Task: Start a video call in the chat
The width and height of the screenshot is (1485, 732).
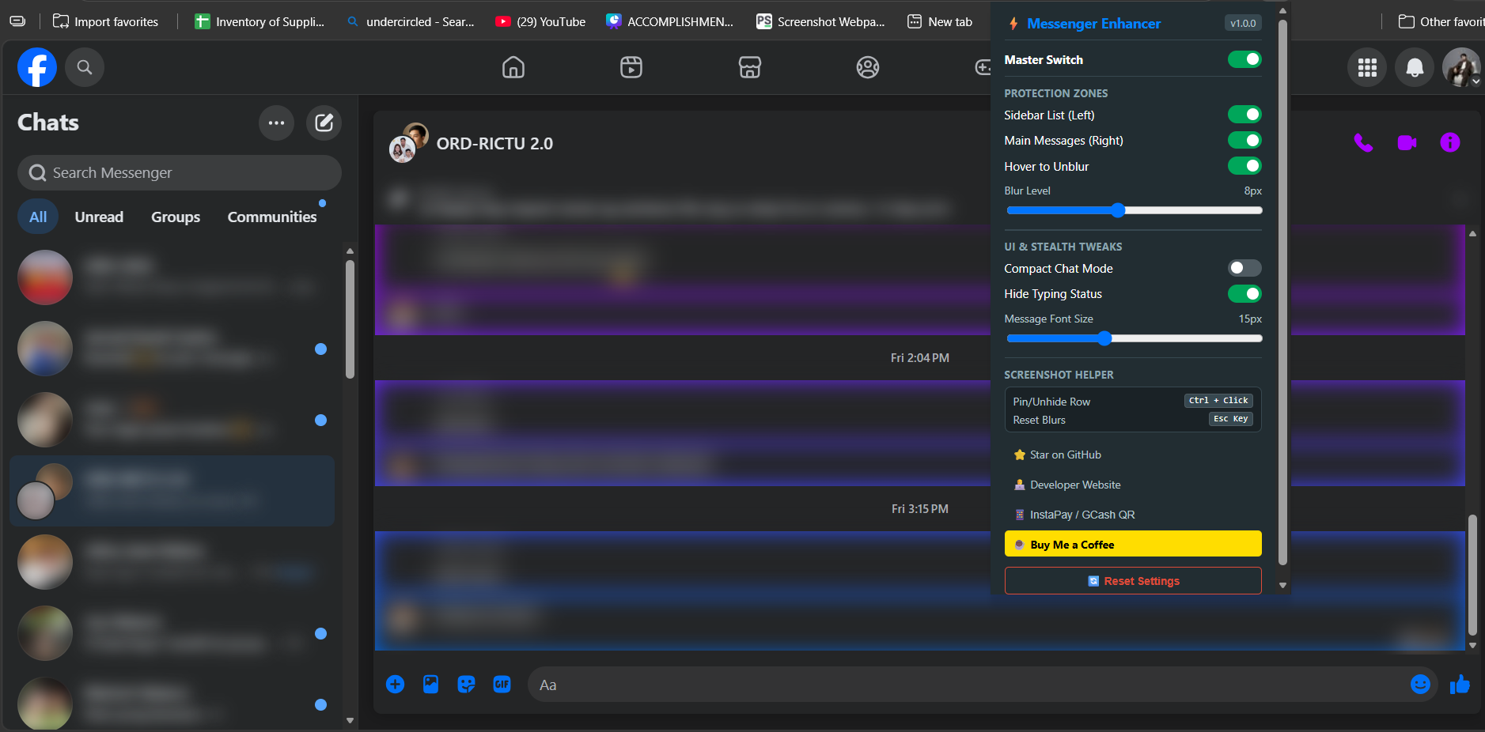Action: pyautogui.click(x=1407, y=143)
